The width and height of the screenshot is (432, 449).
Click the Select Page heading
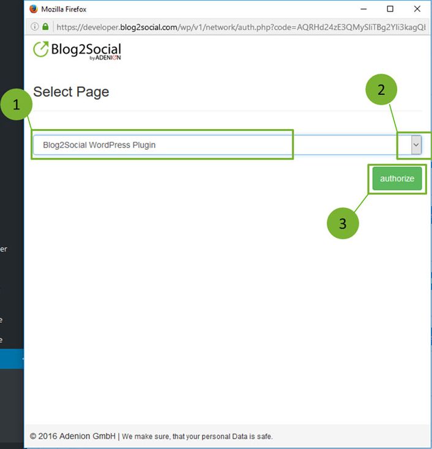pyautogui.click(x=71, y=92)
